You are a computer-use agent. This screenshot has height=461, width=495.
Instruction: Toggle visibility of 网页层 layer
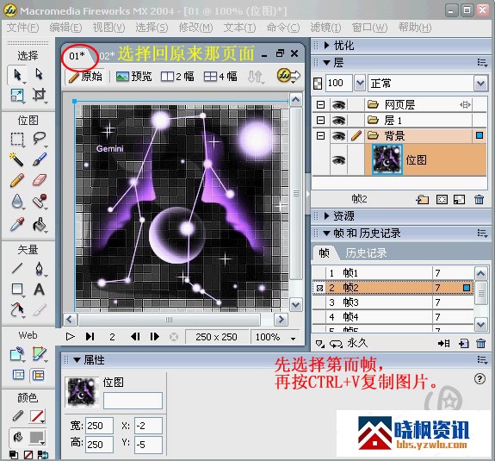point(338,104)
